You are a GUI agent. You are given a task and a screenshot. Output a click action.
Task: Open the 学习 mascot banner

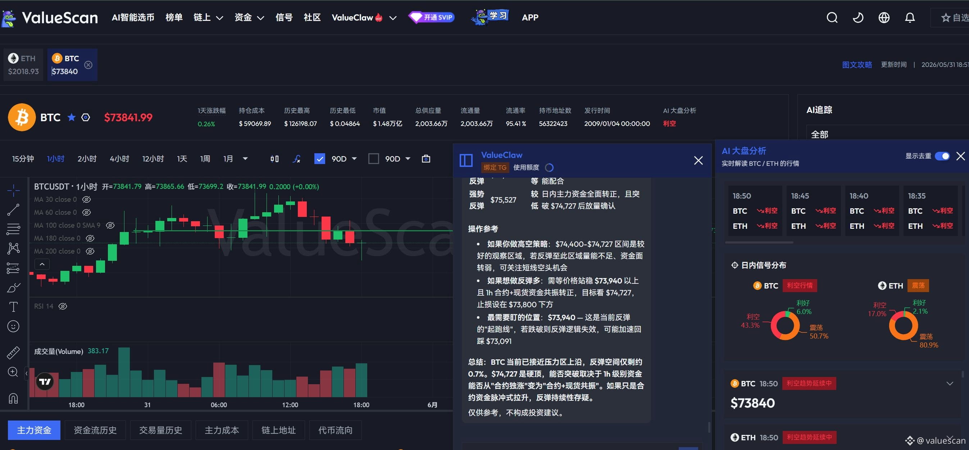(x=490, y=17)
